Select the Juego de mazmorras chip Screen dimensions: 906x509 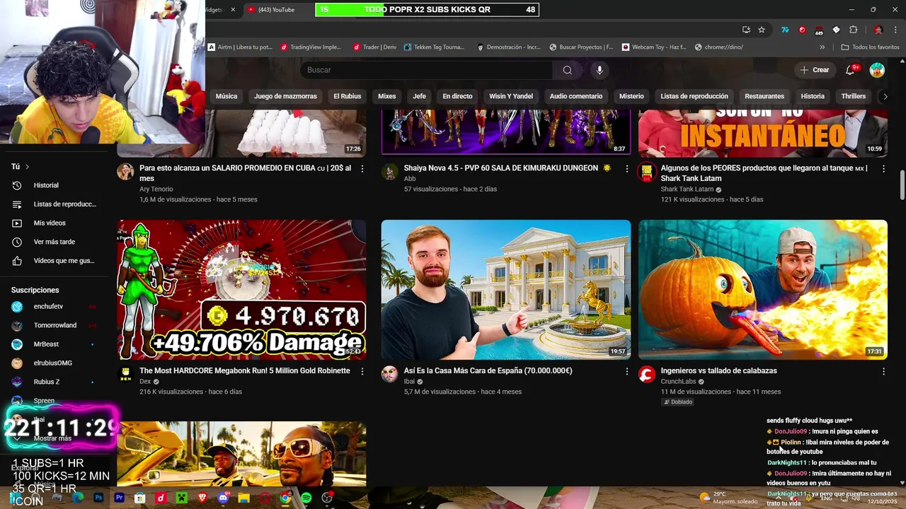pos(285,96)
